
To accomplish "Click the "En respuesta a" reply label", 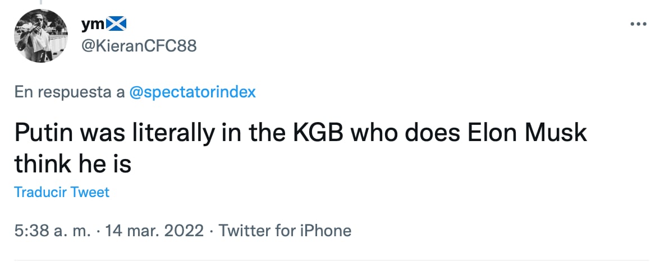I will pyautogui.click(x=70, y=92).
